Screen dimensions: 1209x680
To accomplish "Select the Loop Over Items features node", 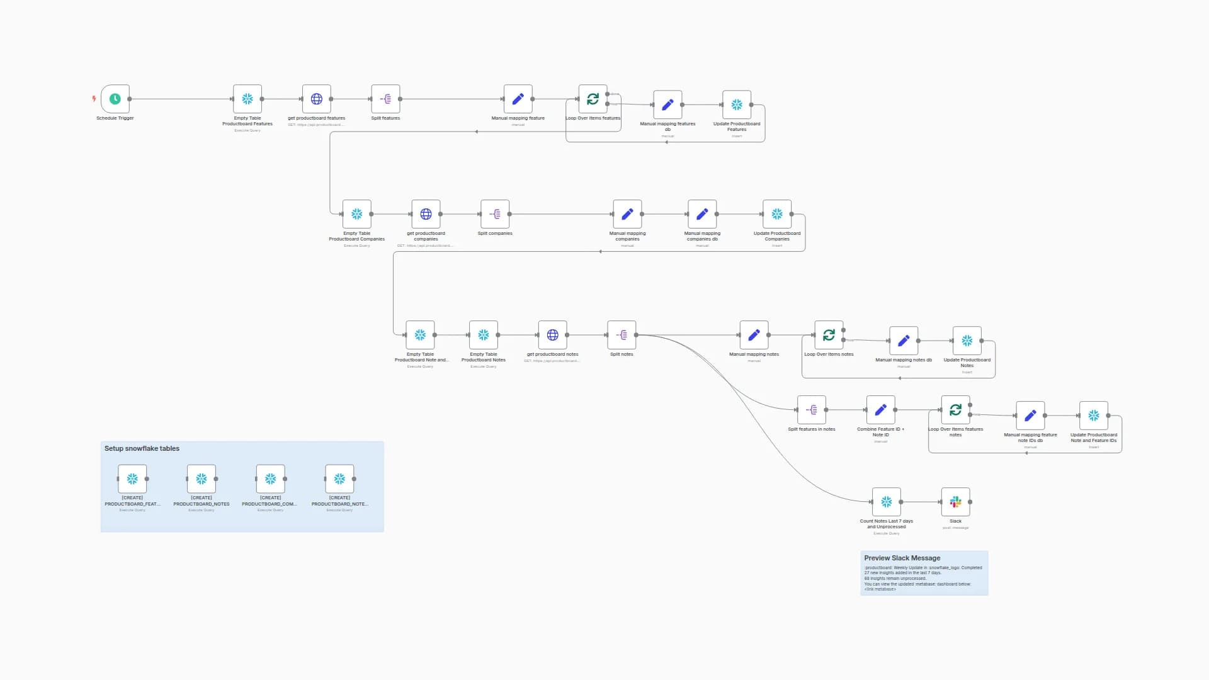I will click(593, 99).
